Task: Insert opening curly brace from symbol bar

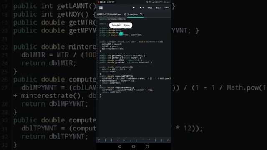Action: [x=106, y=140]
